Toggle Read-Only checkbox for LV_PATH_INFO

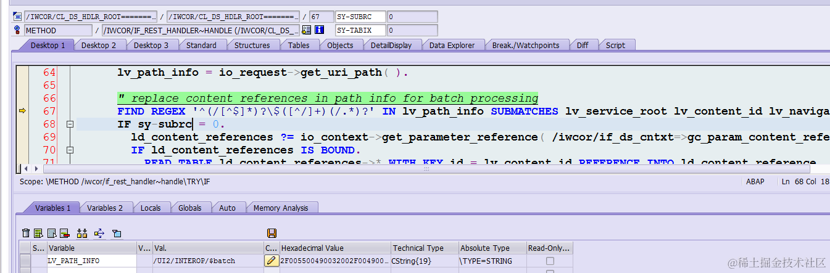click(550, 261)
